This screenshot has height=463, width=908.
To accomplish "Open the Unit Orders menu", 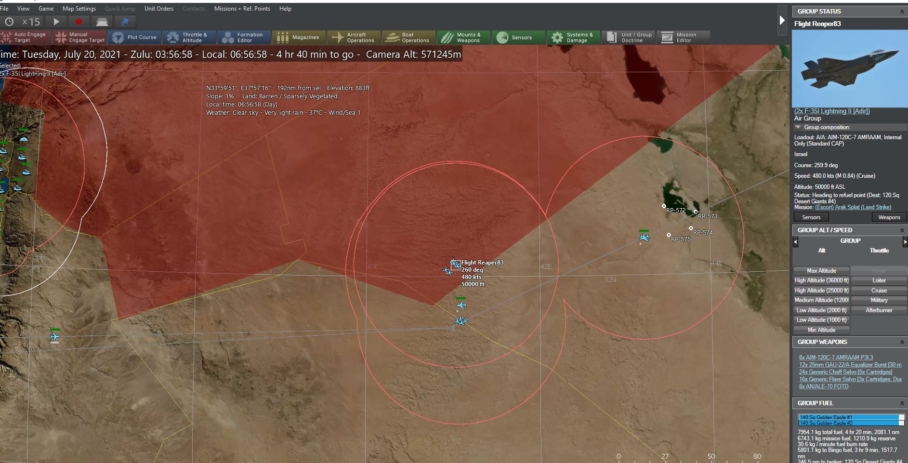I will [x=159, y=9].
